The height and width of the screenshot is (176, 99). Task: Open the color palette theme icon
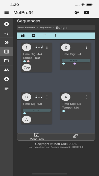tap(77, 13)
